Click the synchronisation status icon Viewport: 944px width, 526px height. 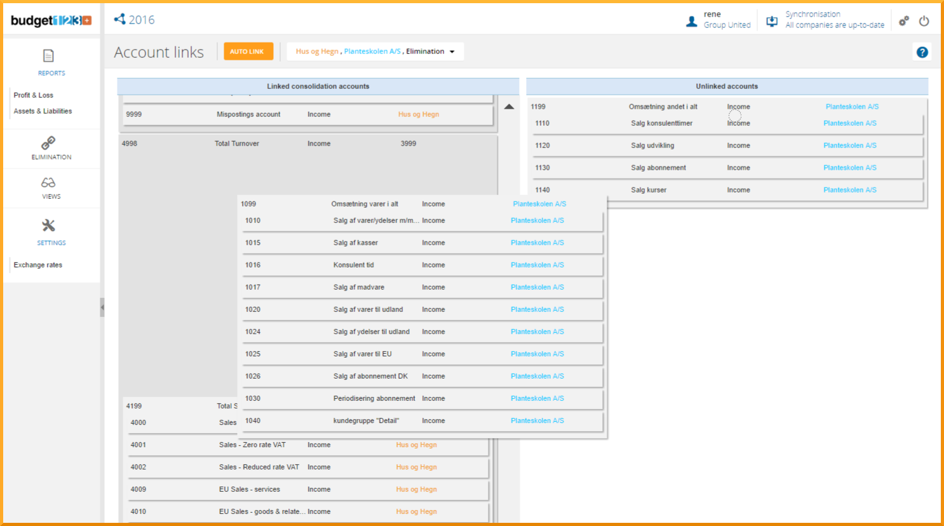point(772,21)
